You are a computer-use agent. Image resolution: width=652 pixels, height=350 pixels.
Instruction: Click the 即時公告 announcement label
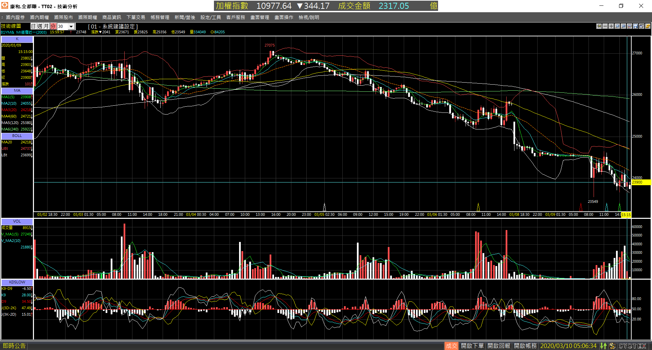coord(14,346)
